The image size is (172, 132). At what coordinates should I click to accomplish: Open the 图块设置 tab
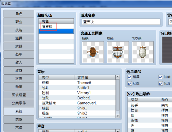pos(19,95)
